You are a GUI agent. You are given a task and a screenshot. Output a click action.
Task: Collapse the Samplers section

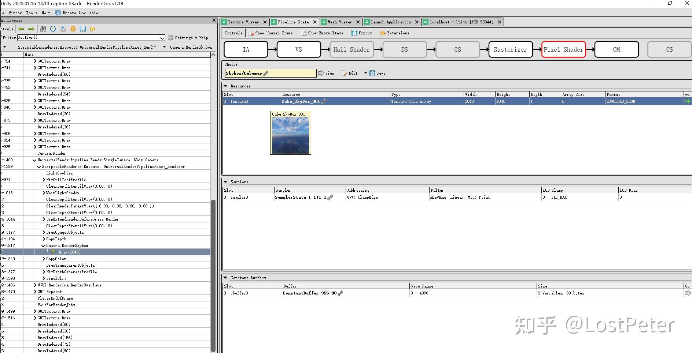[x=225, y=182]
